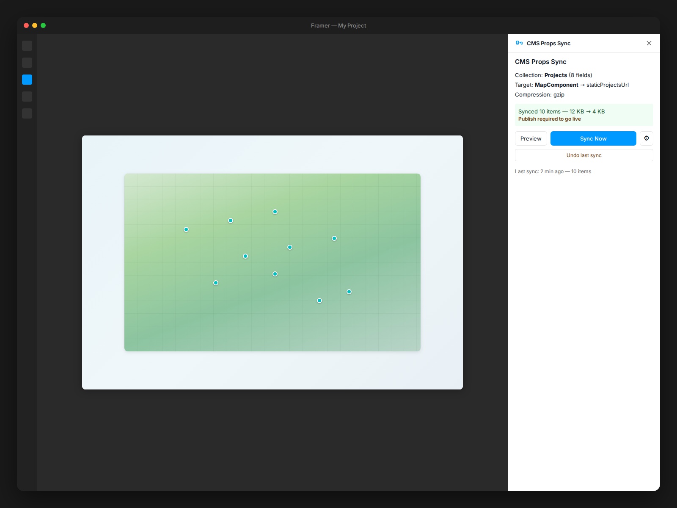Click Preview to preview the sync

coord(531,138)
